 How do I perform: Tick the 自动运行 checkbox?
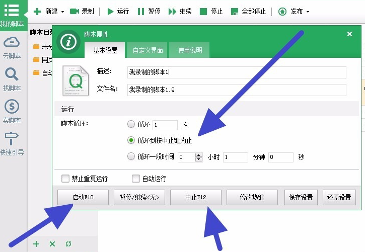135,179
